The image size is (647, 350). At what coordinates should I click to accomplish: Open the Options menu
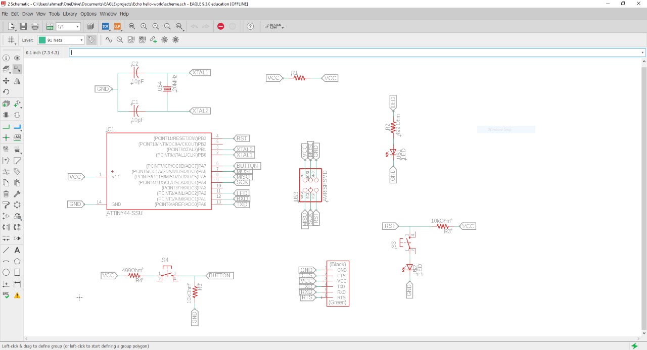[x=88, y=14]
